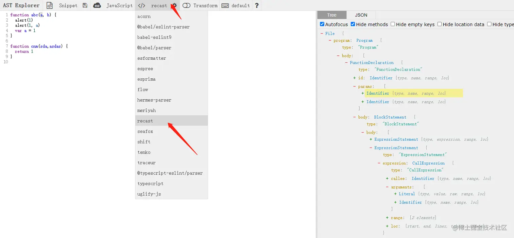Click the Snippet code file icon
The image size is (514, 238).
tap(50, 5)
